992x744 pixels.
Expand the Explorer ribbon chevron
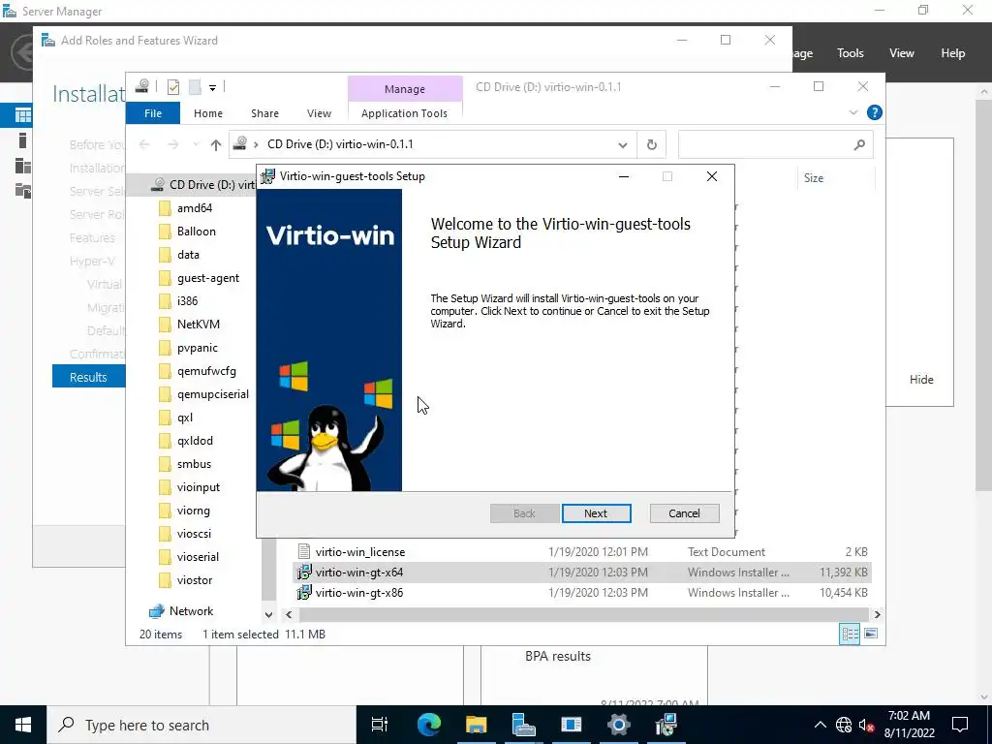(x=853, y=112)
